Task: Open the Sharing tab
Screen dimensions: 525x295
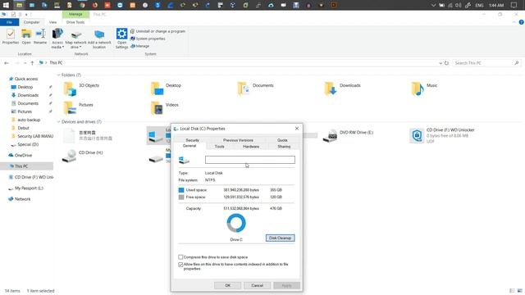Action: point(284,147)
